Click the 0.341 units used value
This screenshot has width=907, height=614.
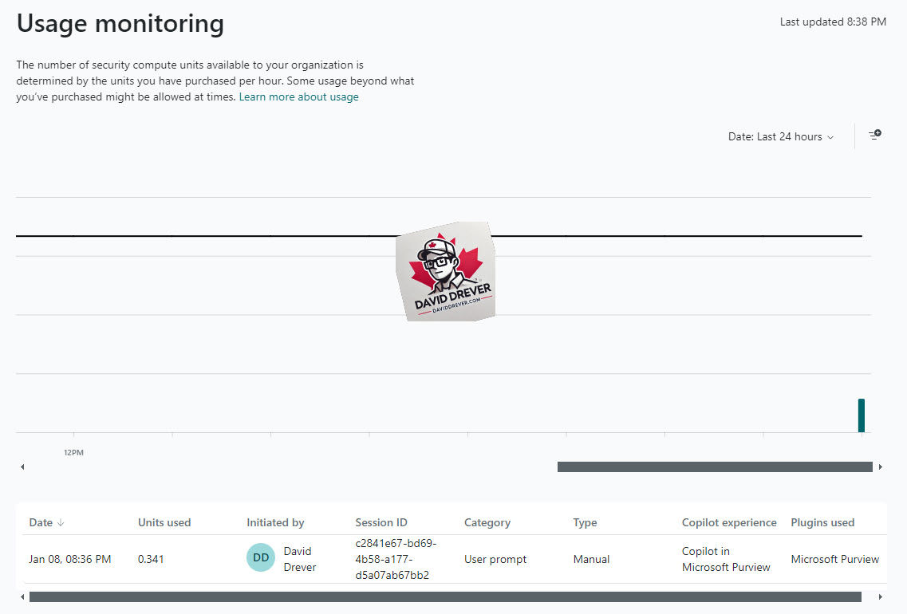(151, 559)
